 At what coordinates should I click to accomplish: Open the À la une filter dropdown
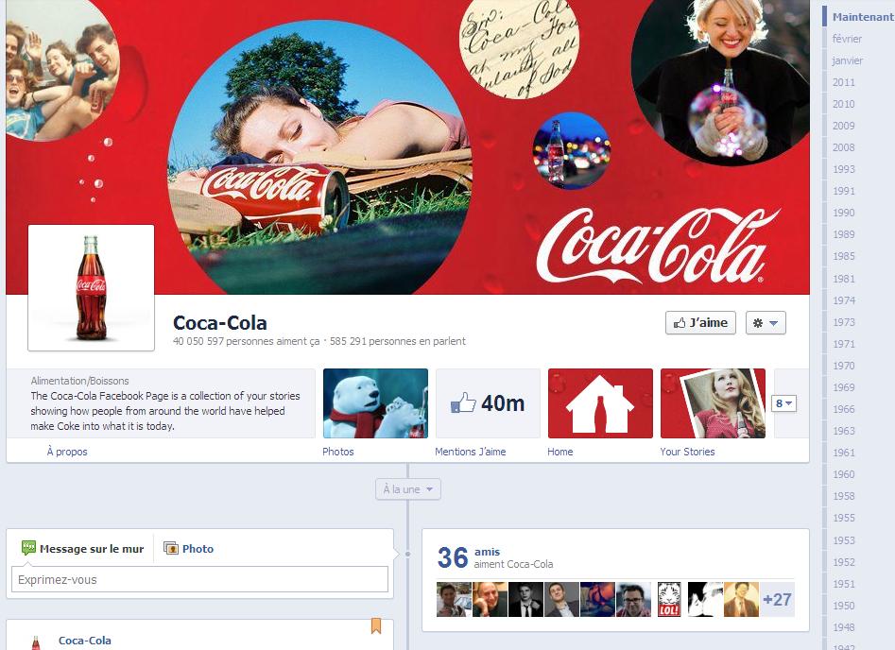[x=407, y=489]
